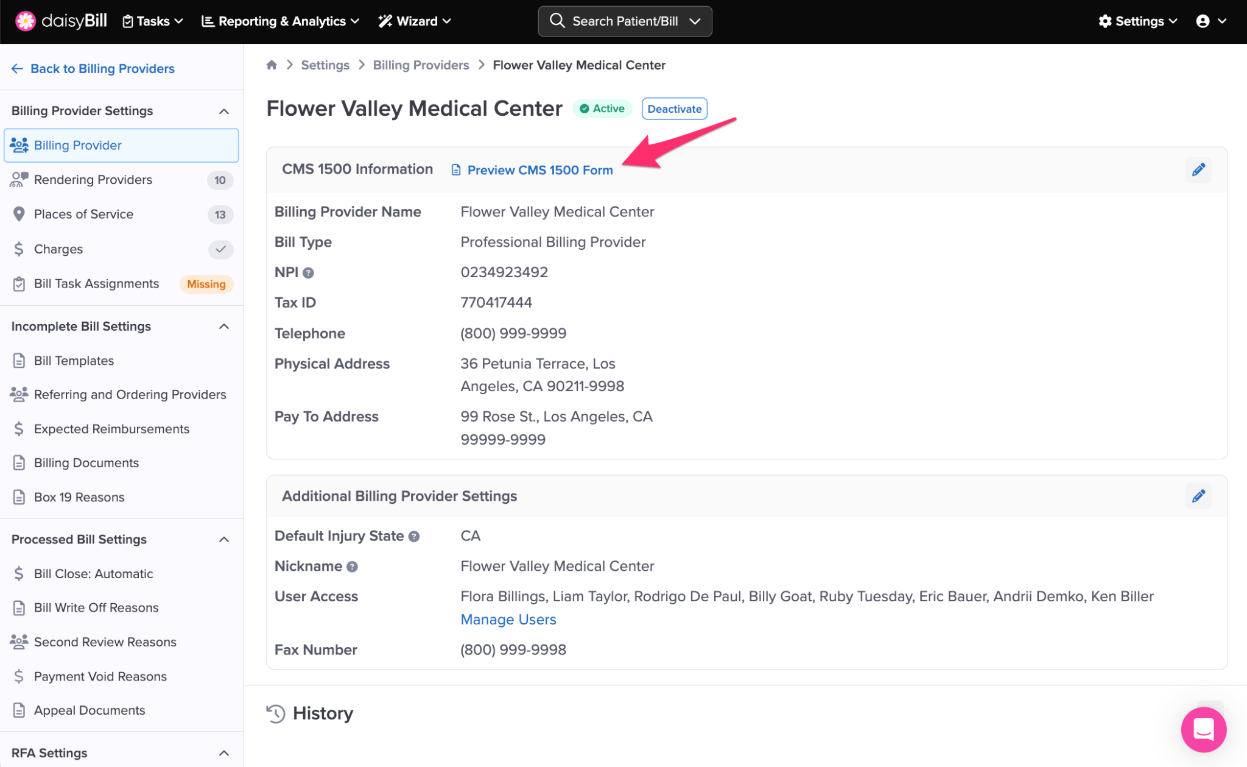Collapse Incomplete Bill Settings section
Viewport: 1247px width, 767px height.
tap(224, 327)
